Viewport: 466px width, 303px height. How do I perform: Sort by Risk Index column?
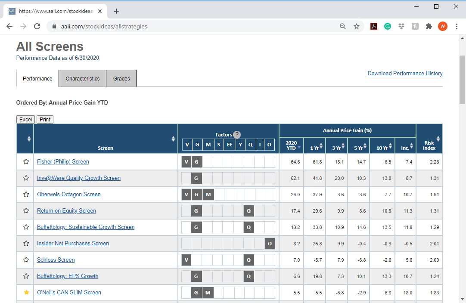[x=438, y=139]
